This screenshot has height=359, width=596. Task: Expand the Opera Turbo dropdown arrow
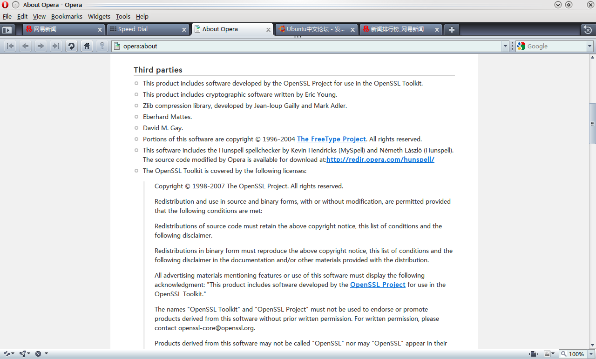pos(46,354)
